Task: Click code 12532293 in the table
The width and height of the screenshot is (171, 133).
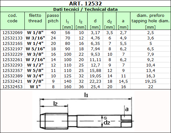Action: [x=12, y=65]
